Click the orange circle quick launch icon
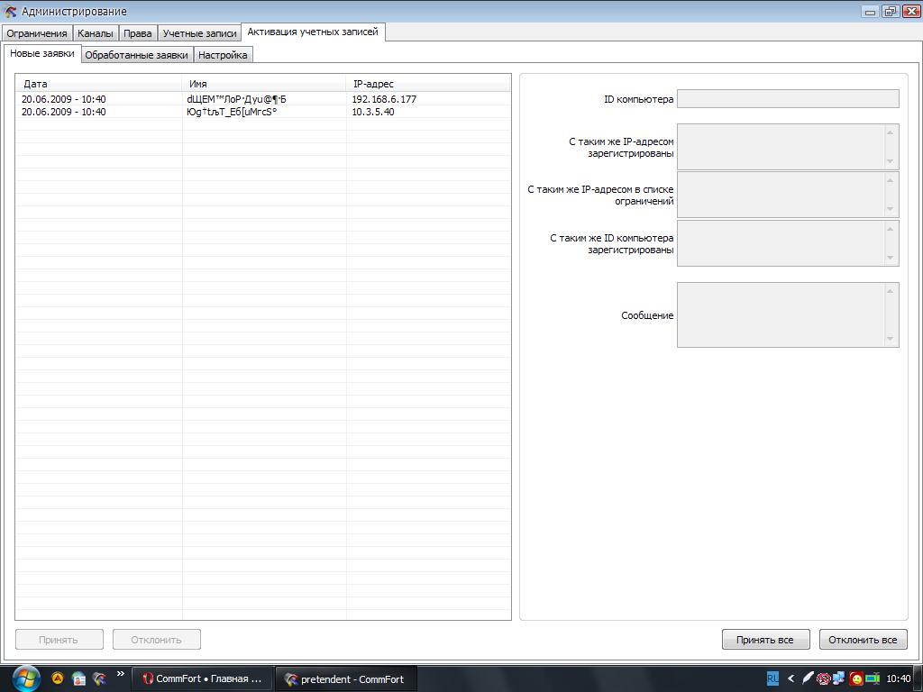This screenshot has width=923, height=692. tap(58, 678)
